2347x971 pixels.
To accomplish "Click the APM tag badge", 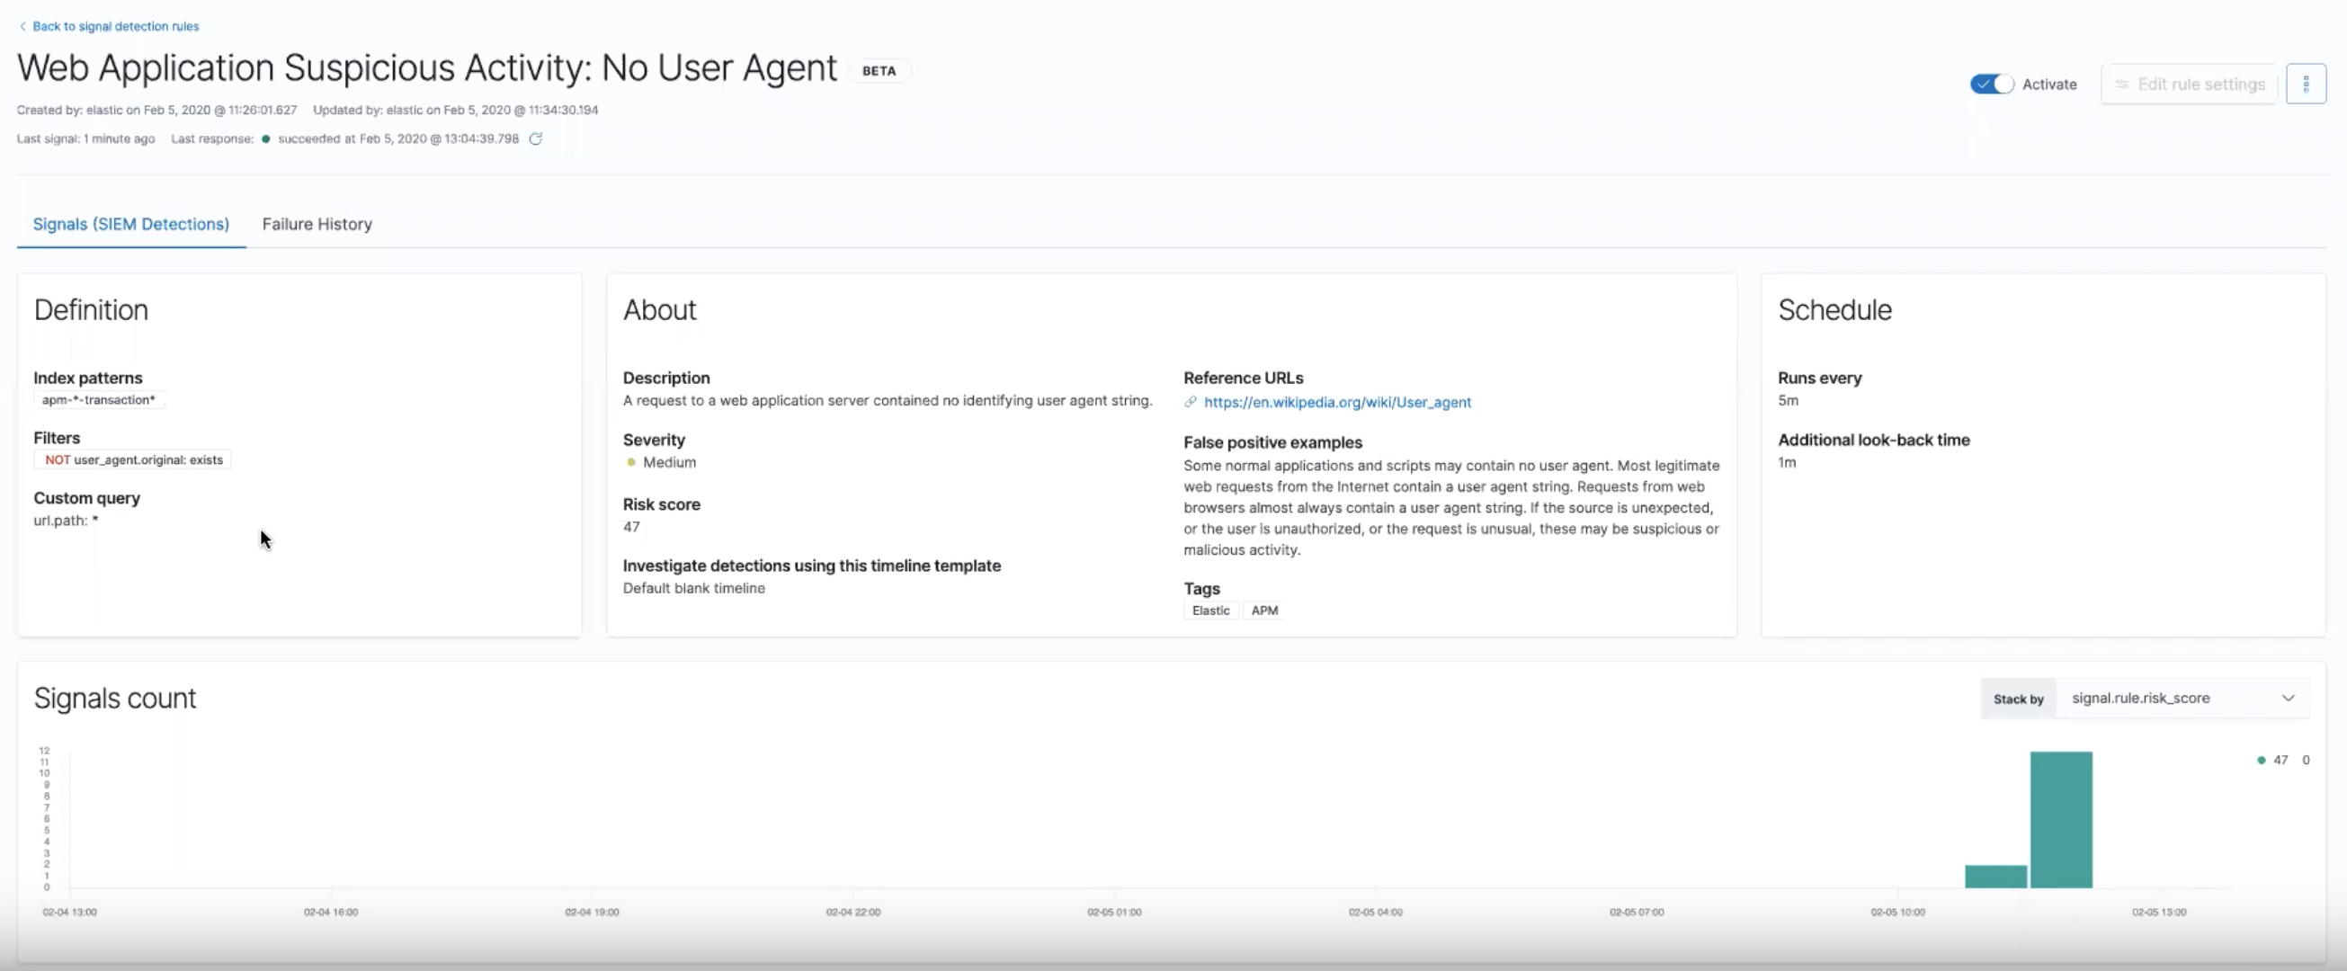I will click(x=1263, y=610).
